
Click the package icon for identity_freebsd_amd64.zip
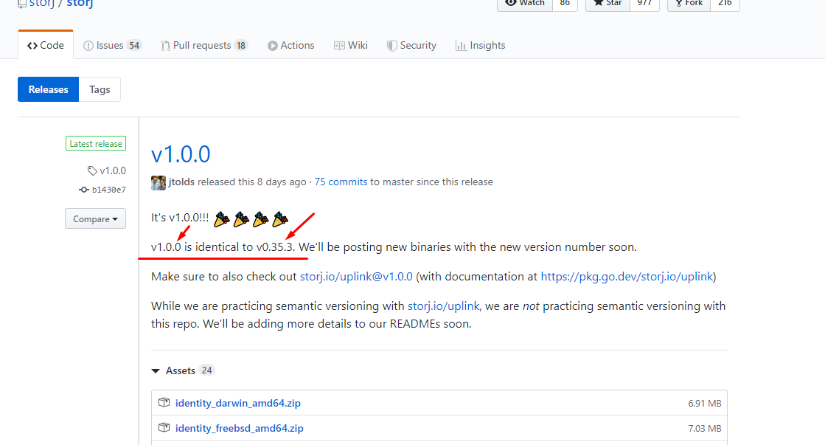click(164, 428)
